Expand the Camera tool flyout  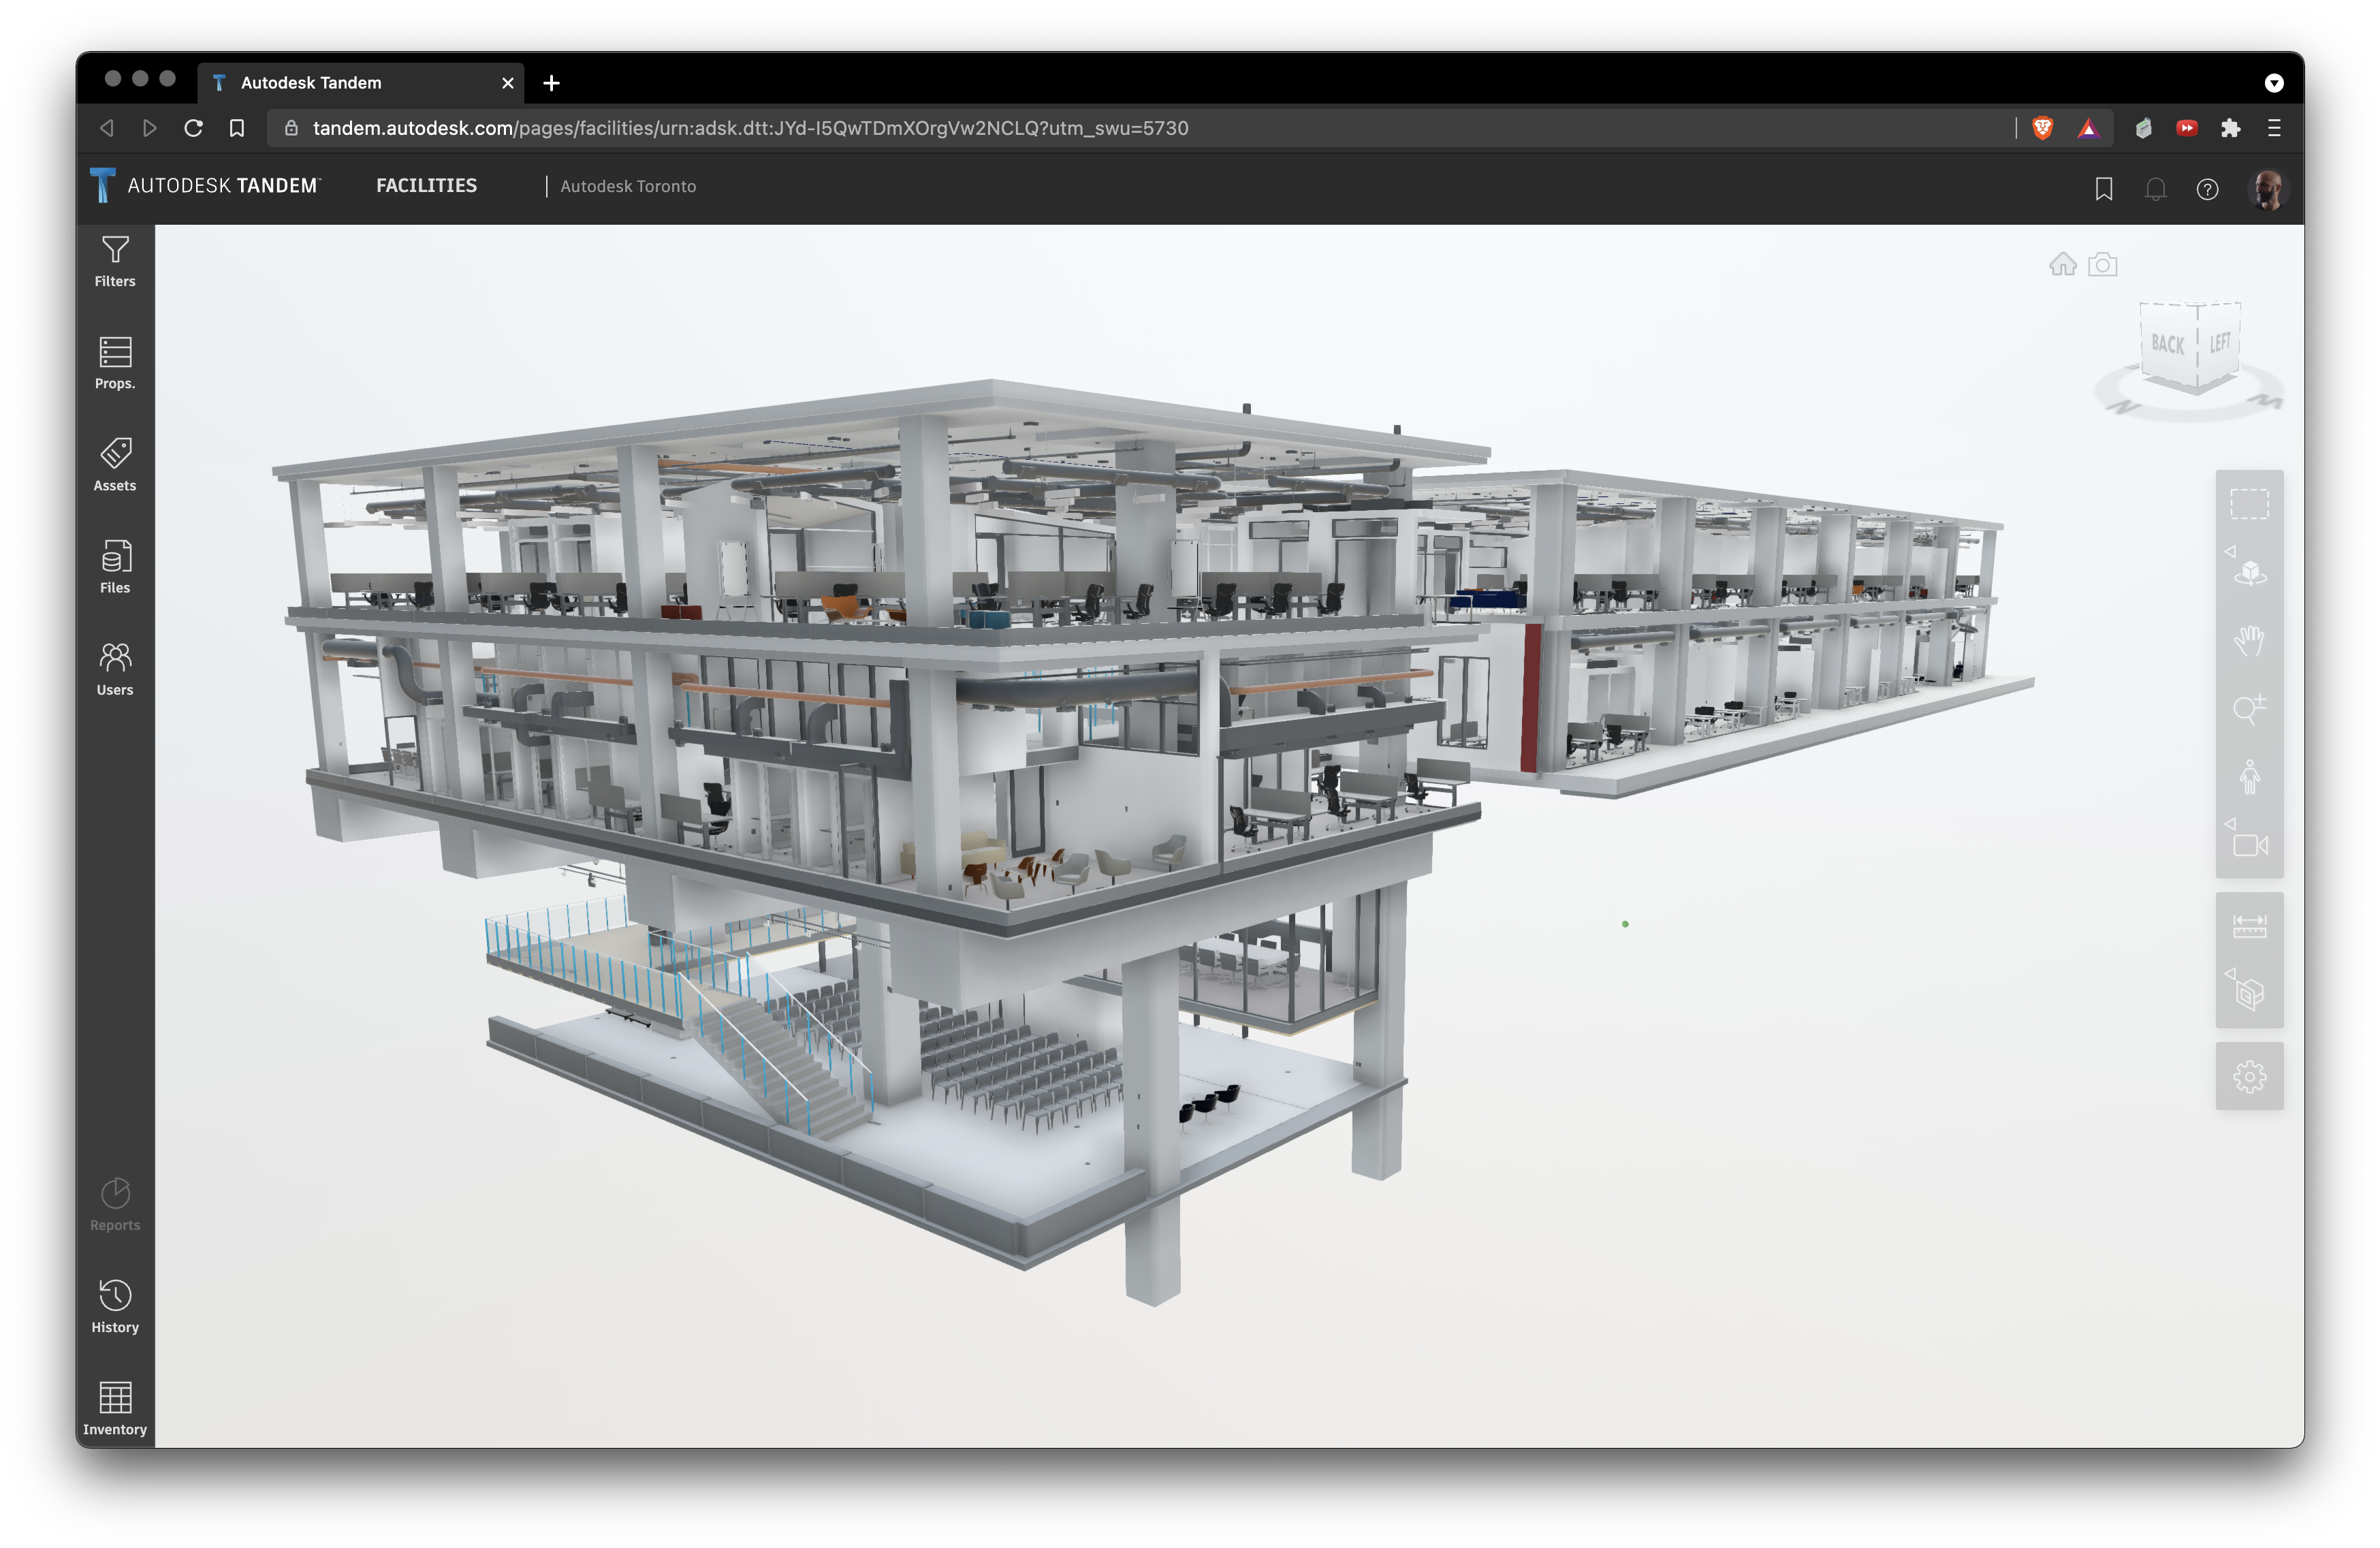(2230, 824)
